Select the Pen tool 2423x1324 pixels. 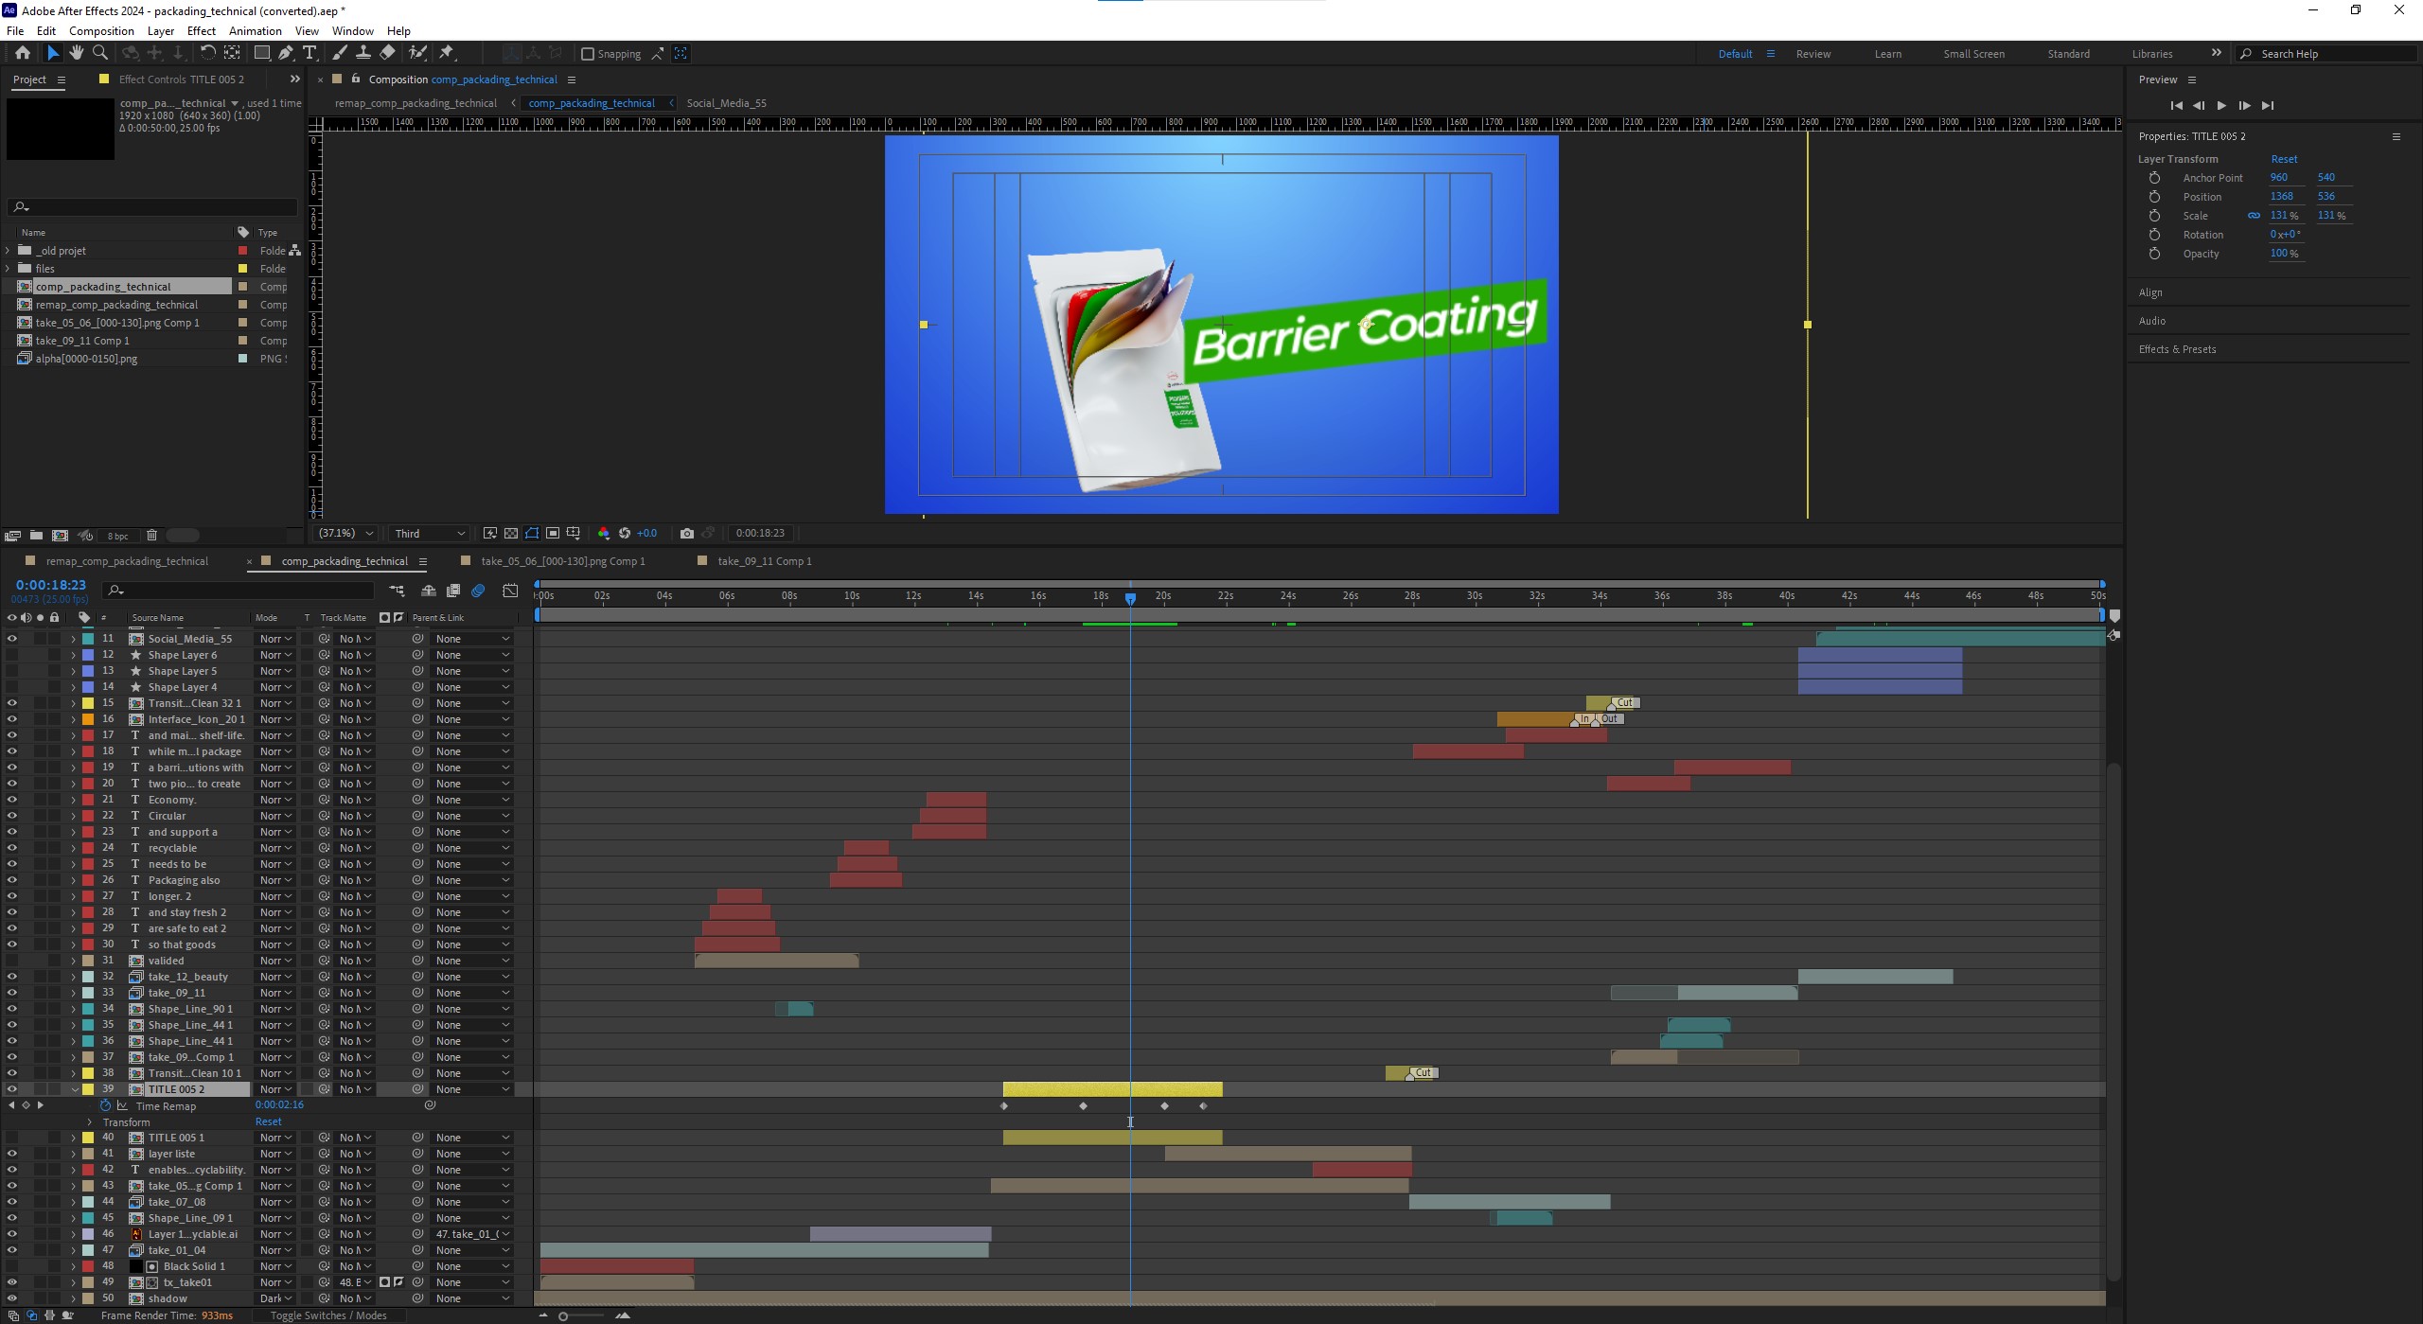click(x=286, y=53)
